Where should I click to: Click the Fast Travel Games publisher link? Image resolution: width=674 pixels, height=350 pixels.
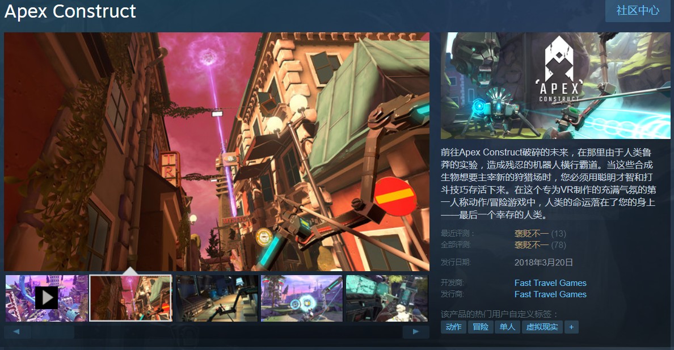[x=550, y=294]
